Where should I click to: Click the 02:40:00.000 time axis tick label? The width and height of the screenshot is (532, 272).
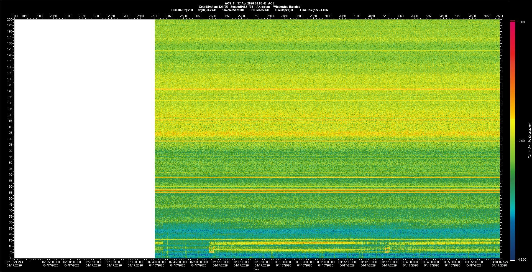point(157,262)
